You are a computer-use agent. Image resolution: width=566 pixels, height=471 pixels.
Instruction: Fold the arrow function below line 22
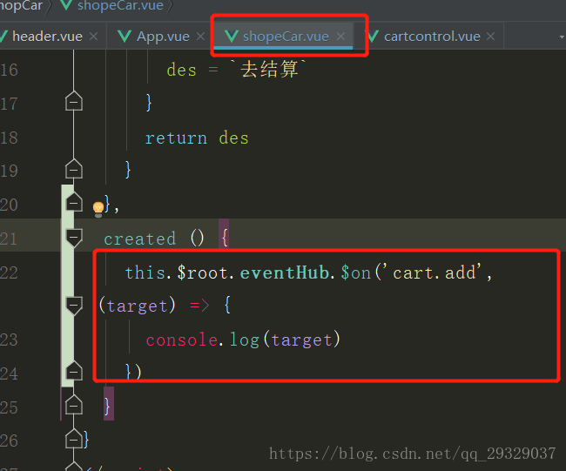click(74, 306)
